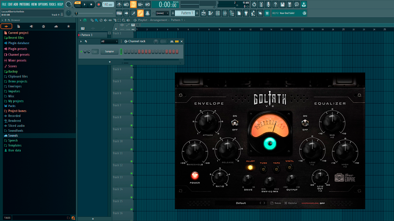
Task: Click the Channel rack step sequencer icon
Action: coord(177,41)
